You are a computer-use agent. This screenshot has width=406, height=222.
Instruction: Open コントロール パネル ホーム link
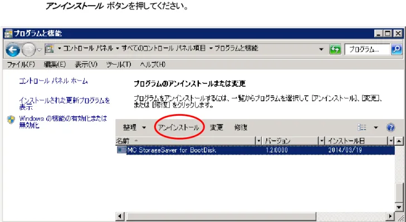pos(53,81)
